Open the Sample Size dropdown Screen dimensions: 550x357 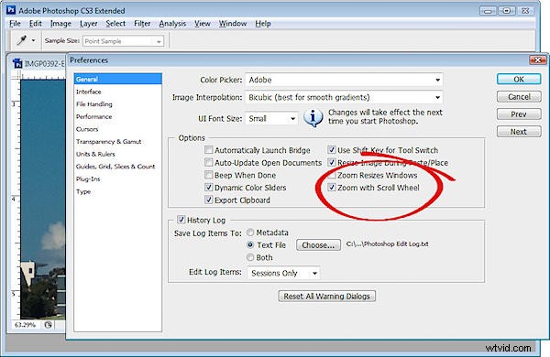tap(123, 41)
